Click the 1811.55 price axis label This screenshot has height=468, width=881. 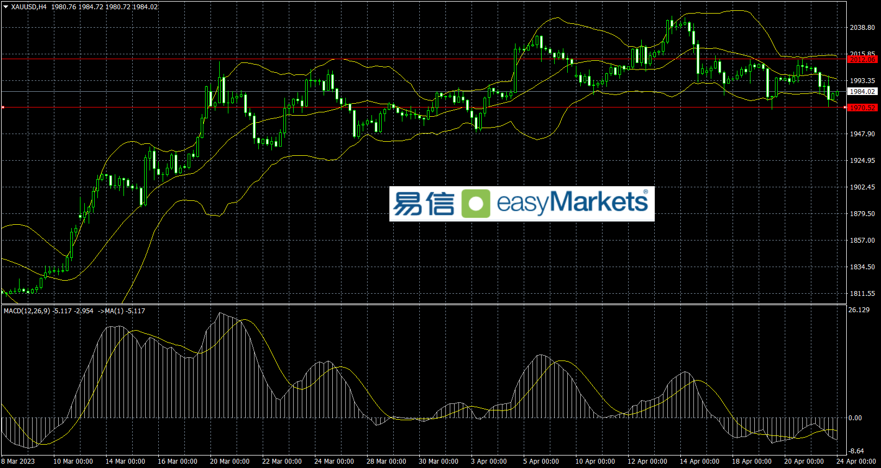[x=863, y=294]
